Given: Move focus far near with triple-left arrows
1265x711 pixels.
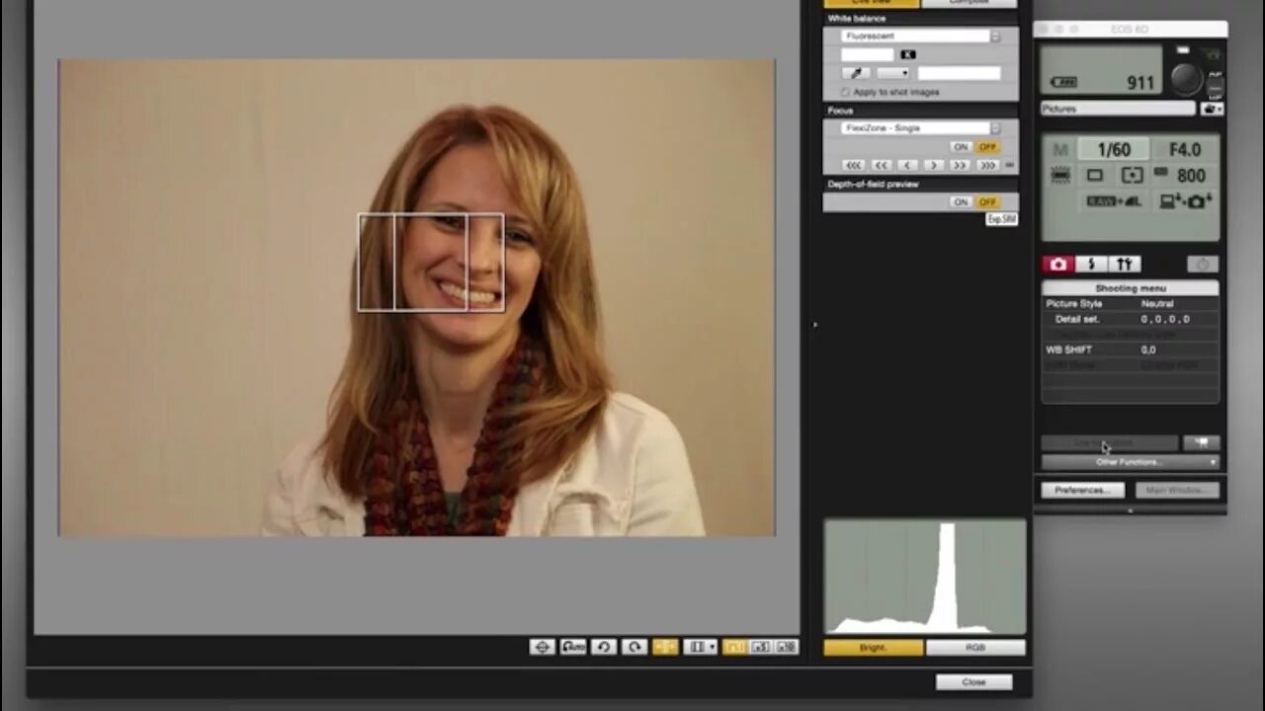Looking at the screenshot, I should [x=854, y=165].
